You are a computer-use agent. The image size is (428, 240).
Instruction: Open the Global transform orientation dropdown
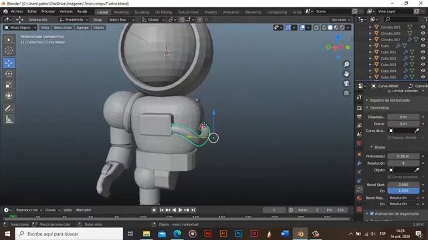(x=153, y=19)
